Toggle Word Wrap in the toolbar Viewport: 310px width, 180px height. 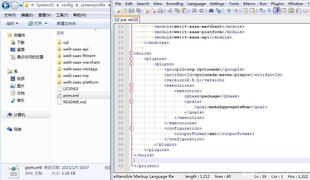[x=262, y=11]
